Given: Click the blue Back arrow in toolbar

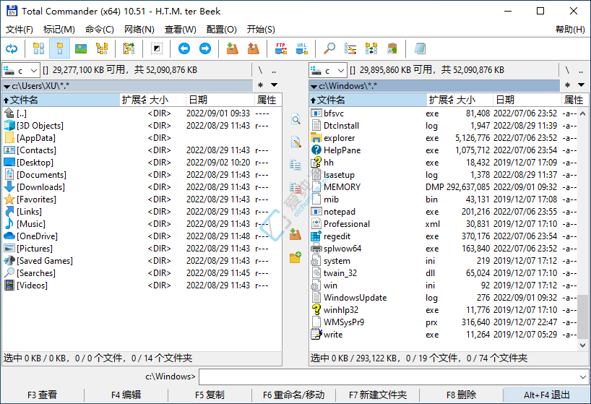Looking at the screenshot, I should tap(184, 48).
